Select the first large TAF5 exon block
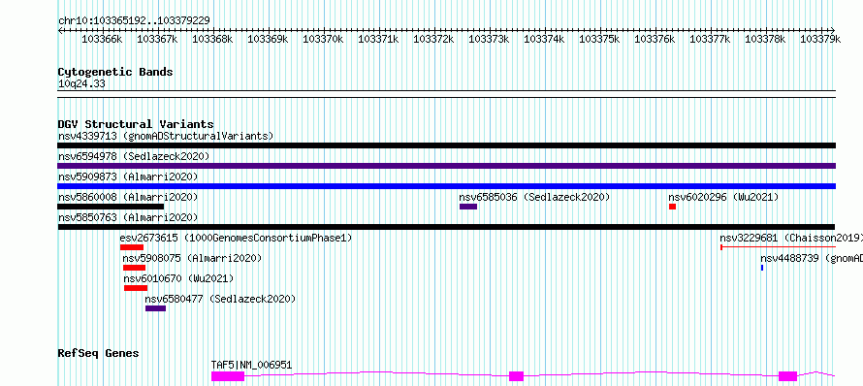This screenshot has height=386, width=863. coord(228,376)
